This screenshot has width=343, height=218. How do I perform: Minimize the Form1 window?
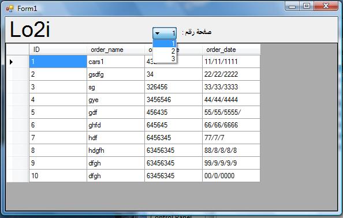pos(292,6)
